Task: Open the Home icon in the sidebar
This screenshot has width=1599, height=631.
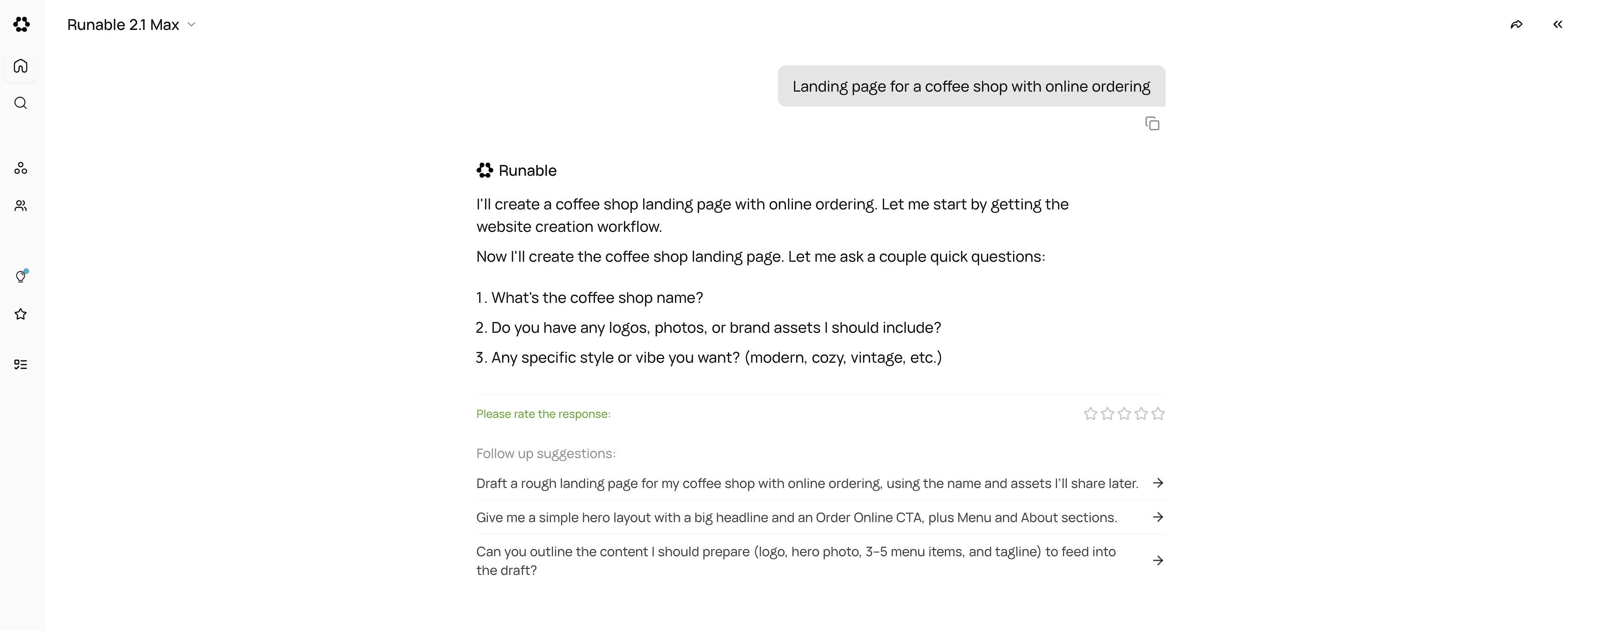Action: pos(21,66)
